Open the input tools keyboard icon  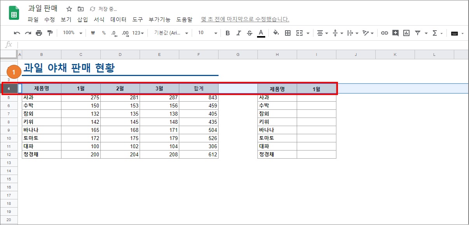click(454, 33)
